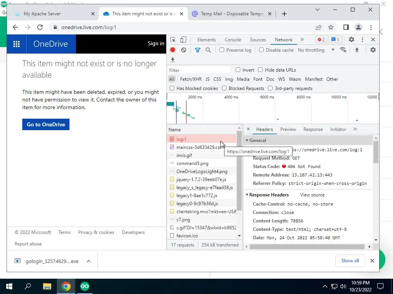Check Has blocked cookies checkbox

[x=172, y=88]
